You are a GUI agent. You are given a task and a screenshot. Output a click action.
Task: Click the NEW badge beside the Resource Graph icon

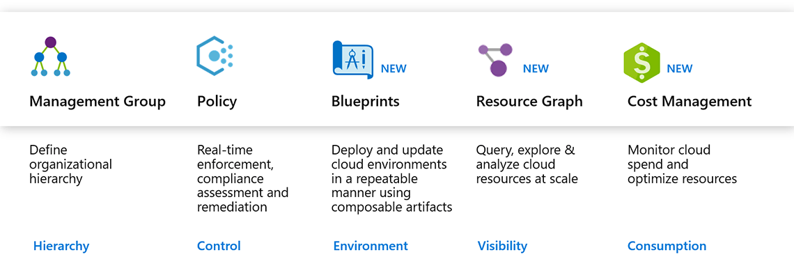(536, 69)
